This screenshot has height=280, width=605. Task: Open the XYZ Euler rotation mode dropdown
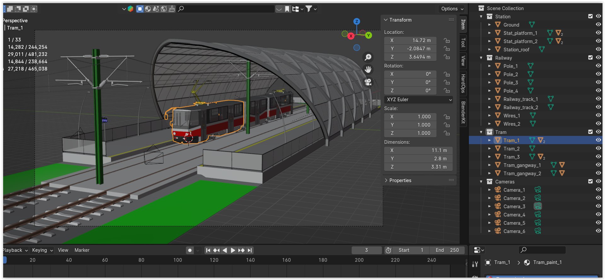tap(418, 100)
